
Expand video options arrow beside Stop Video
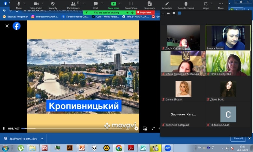(42, 3)
